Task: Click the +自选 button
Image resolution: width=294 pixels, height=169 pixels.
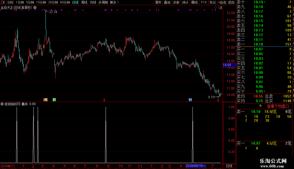Action: coord(222,2)
